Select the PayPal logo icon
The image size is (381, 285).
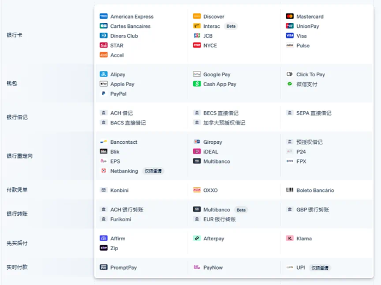(x=103, y=94)
